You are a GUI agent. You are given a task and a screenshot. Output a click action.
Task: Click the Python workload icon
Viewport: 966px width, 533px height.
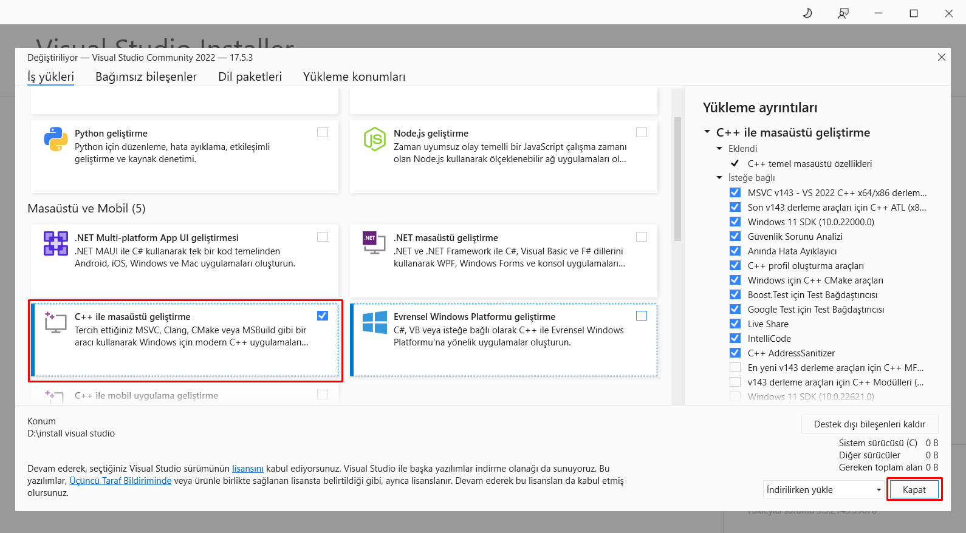click(x=56, y=139)
